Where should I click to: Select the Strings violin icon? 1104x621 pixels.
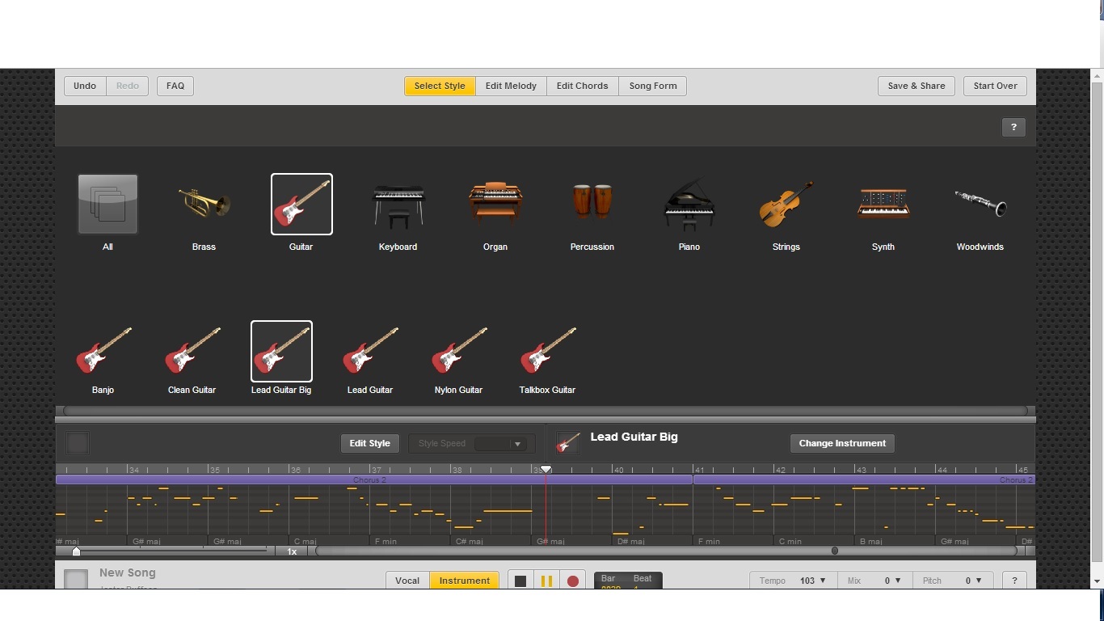tap(786, 204)
